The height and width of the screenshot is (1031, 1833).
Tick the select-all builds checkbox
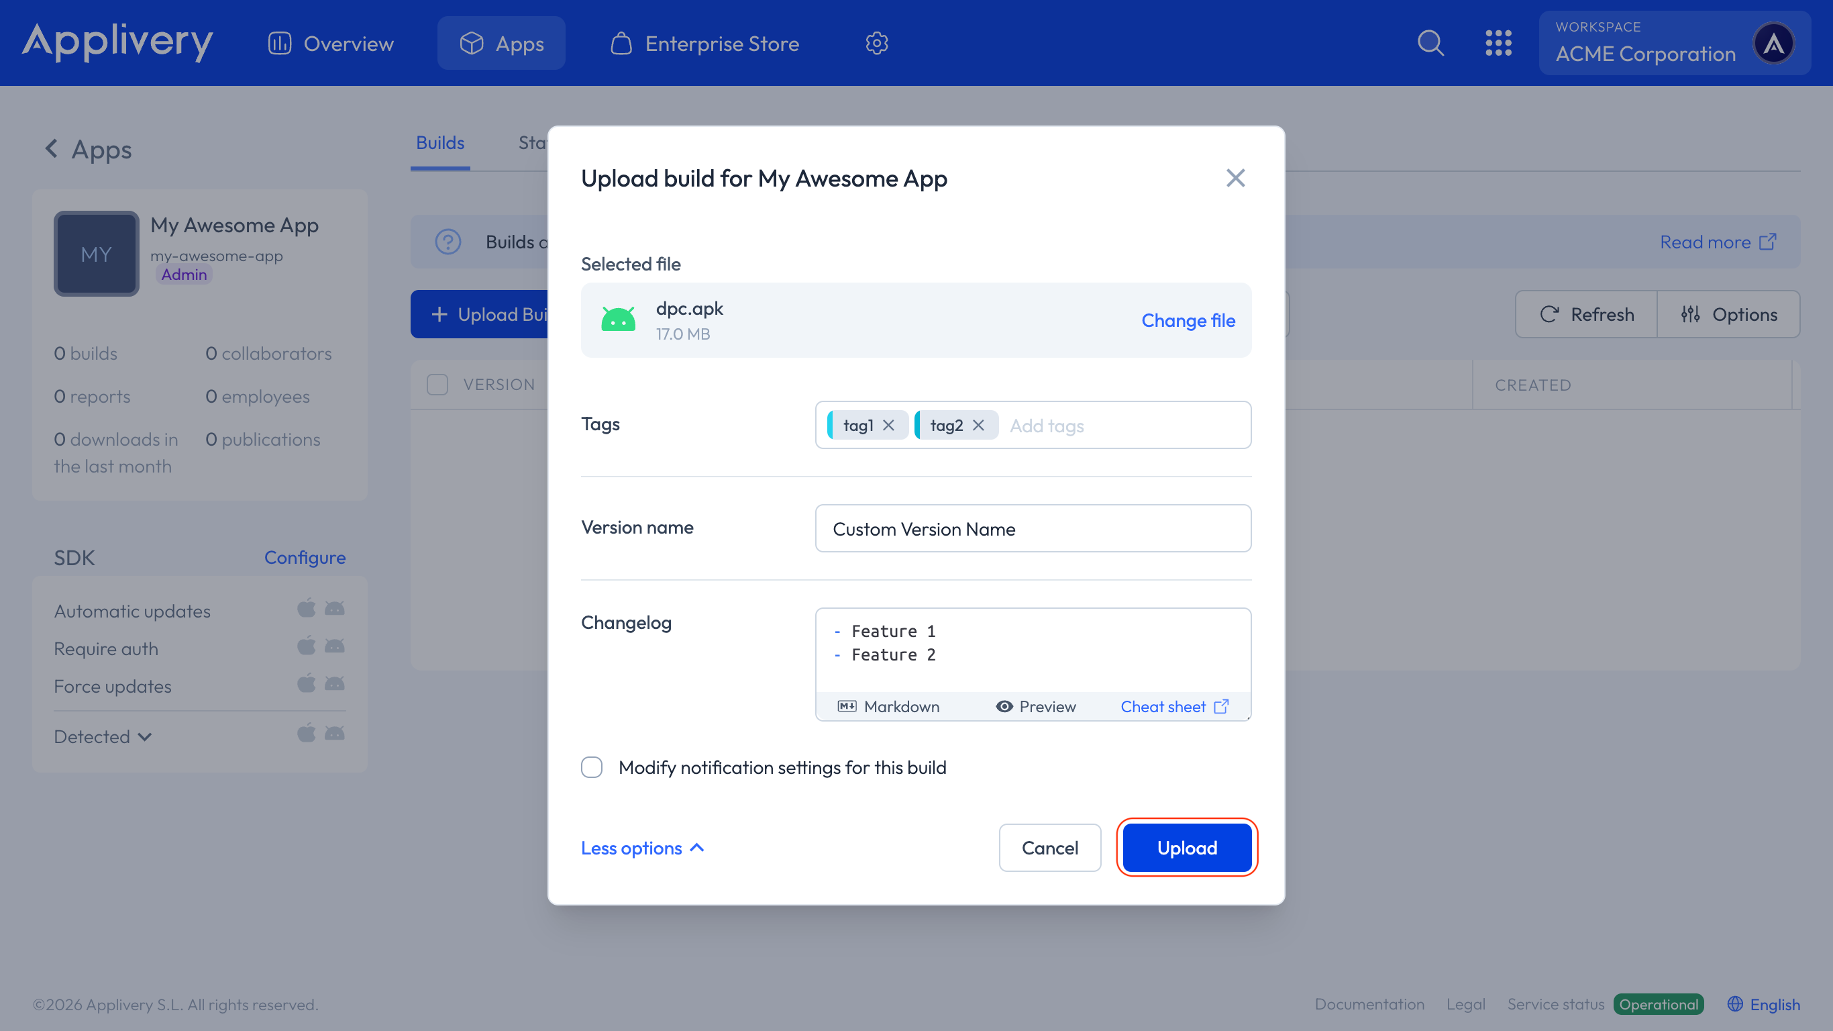[437, 385]
